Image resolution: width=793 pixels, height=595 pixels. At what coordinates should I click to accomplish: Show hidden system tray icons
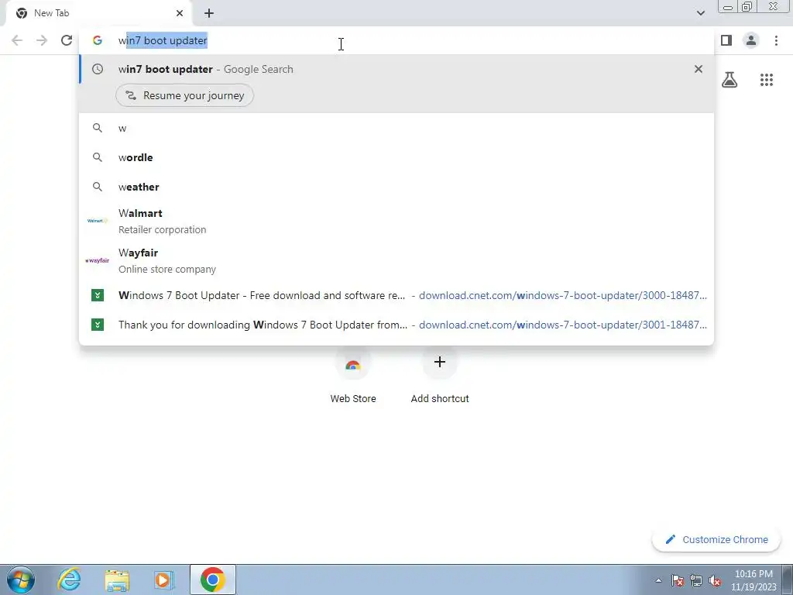[x=658, y=580]
